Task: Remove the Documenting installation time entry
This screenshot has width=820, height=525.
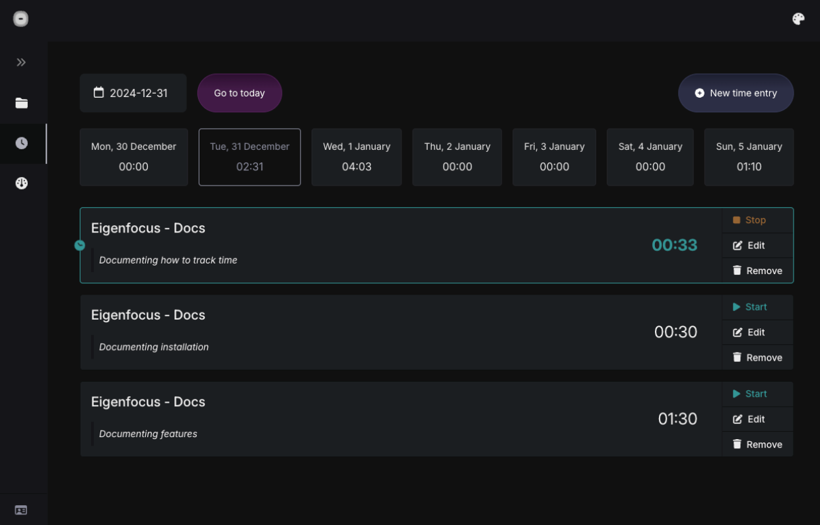Action: pyautogui.click(x=758, y=357)
